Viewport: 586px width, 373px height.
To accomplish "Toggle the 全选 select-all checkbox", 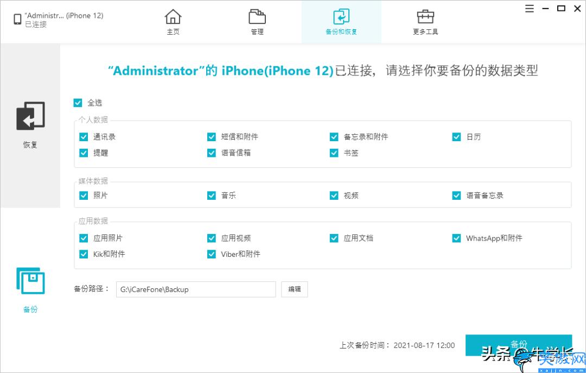I will click(x=78, y=103).
